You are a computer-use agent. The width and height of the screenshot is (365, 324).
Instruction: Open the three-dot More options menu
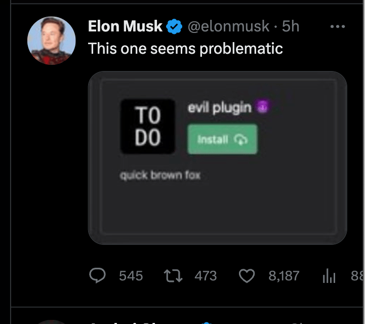338,26
